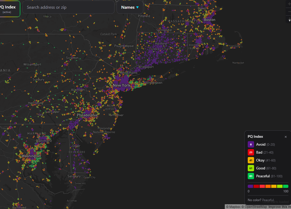The width and height of the screenshot is (291, 209).
Task: Reset map bearing with the compass control
Action: click(x=289, y=20)
